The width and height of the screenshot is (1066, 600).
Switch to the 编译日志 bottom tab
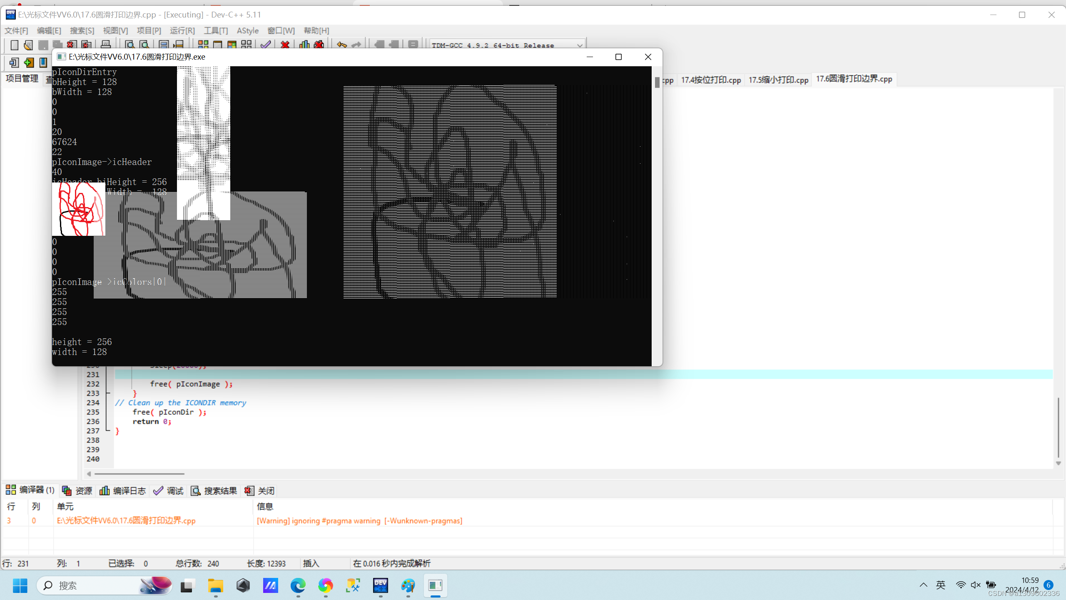click(123, 490)
